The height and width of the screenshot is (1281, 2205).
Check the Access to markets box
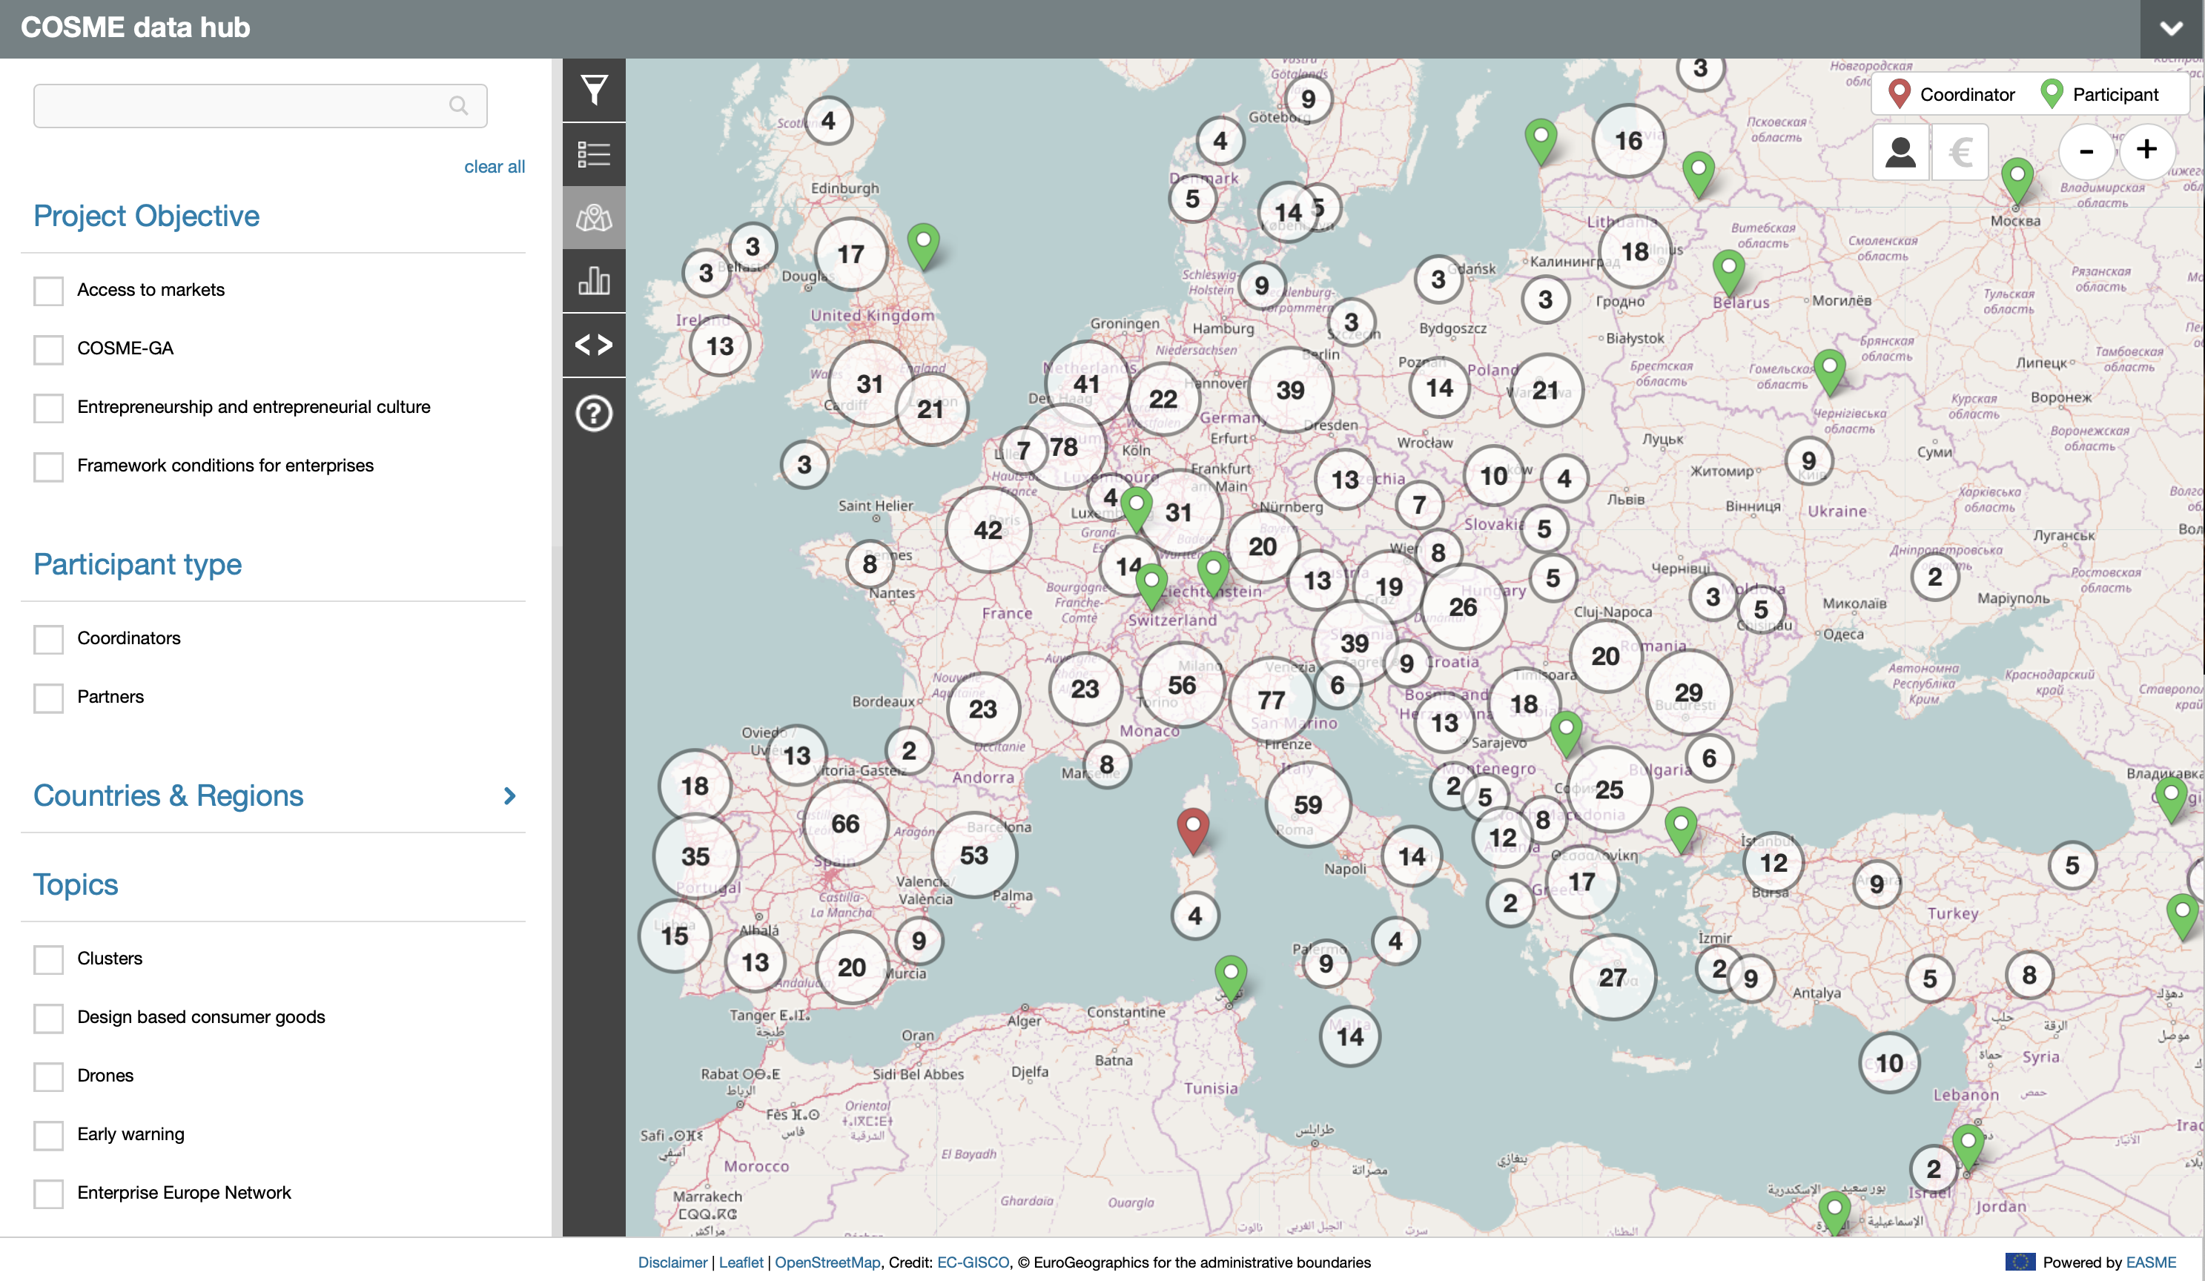[x=49, y=291]
